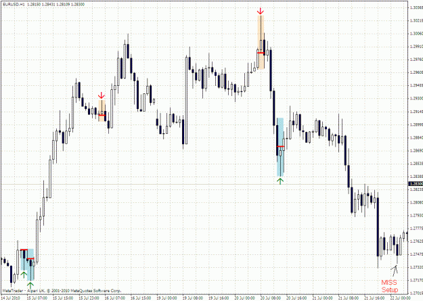Image resolution: width=423 pixels, height=301 pixels.
Task: Click the 1.27475 price scale label
Action: click(x=416, y=254)
